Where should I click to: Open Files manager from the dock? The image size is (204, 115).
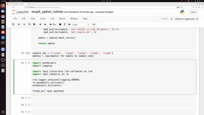(3, 16)
